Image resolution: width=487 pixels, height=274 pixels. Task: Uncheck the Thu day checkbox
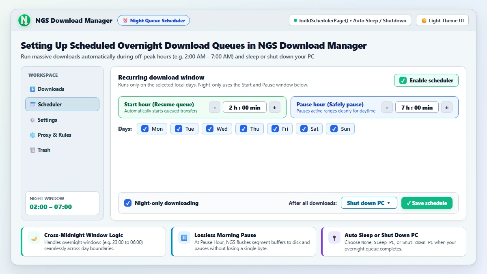pyautogui.click(x=243, y=129)
